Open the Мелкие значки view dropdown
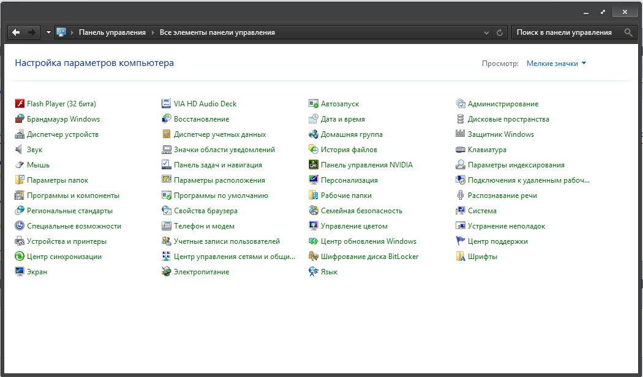Image resolution: width=643 pixels, height=377 pixels. pos(557,64)
